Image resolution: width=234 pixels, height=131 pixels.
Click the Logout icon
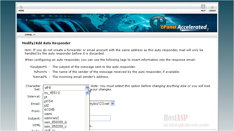[x=212, y=8]
